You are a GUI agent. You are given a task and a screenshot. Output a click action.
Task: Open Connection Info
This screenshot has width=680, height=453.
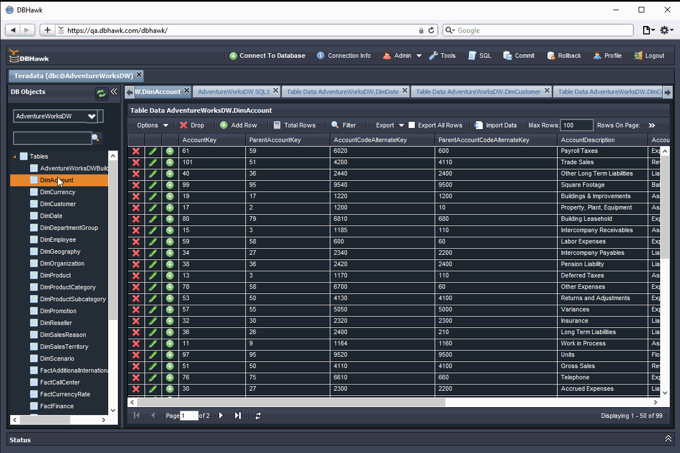pos(343,55)
